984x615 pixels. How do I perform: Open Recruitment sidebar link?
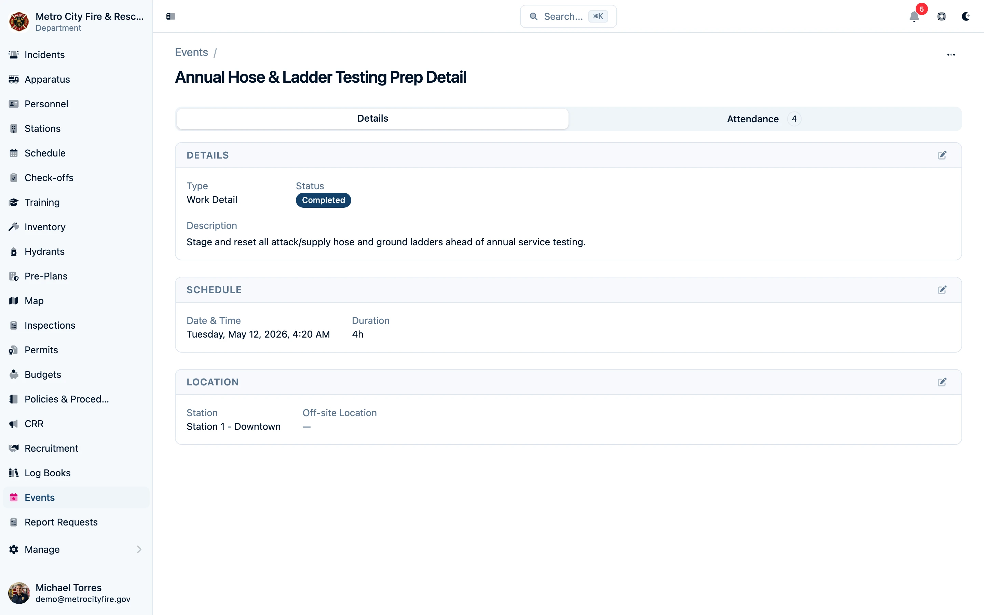click(77, 448)
